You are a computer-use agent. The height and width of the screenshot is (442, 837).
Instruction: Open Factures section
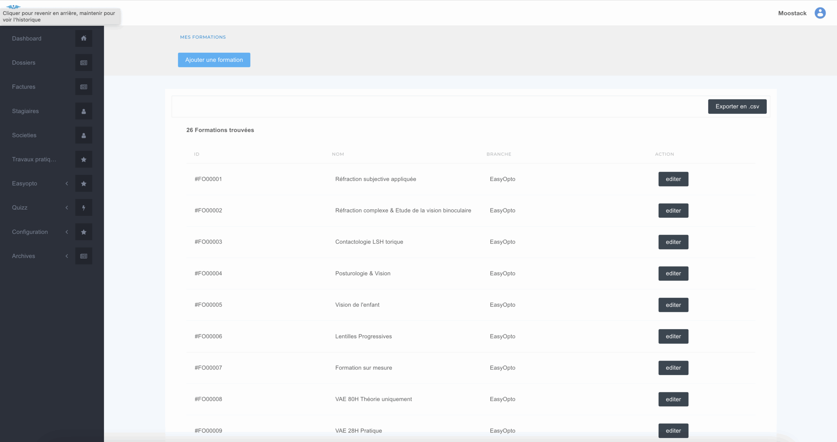[x=24, y=87]
